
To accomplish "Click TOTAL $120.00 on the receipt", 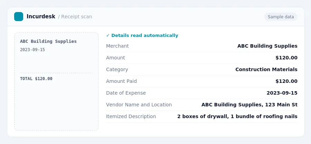I will [36, 79].
